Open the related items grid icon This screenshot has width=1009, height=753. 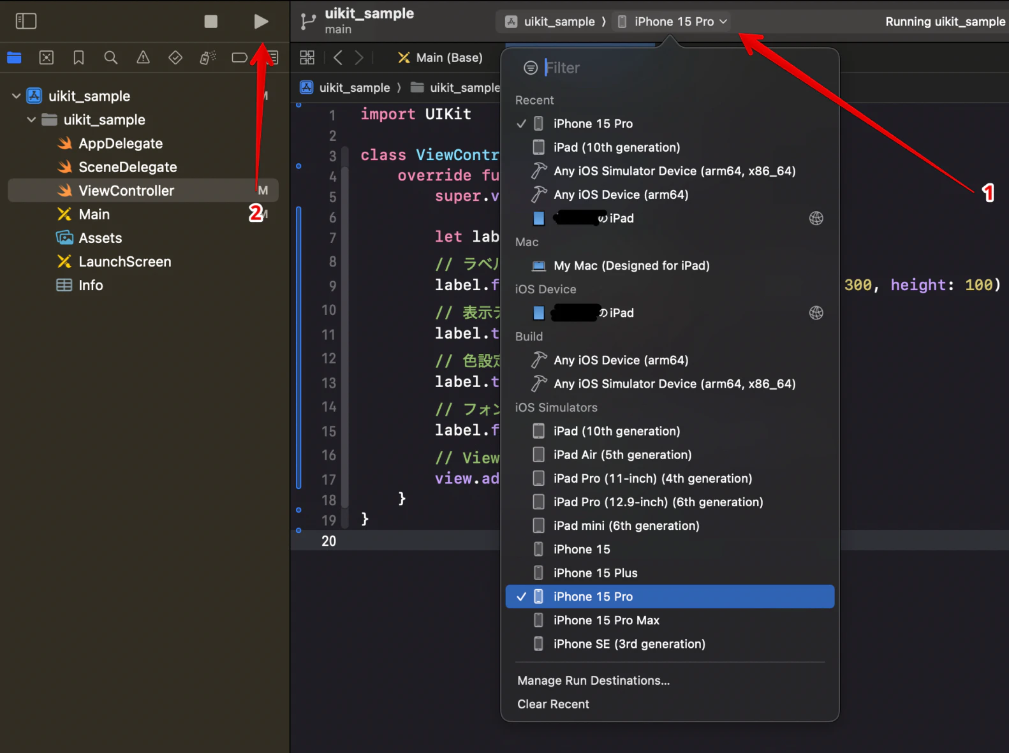[x=307, y=58]
